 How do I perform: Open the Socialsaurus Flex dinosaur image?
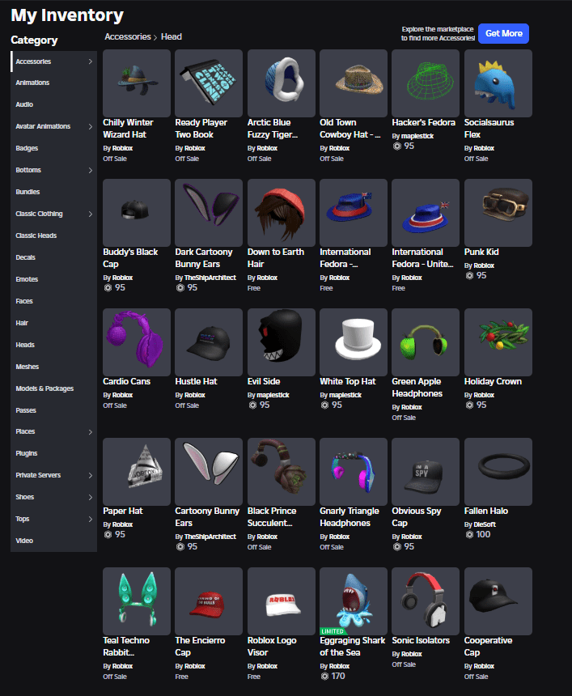point(498,83)
